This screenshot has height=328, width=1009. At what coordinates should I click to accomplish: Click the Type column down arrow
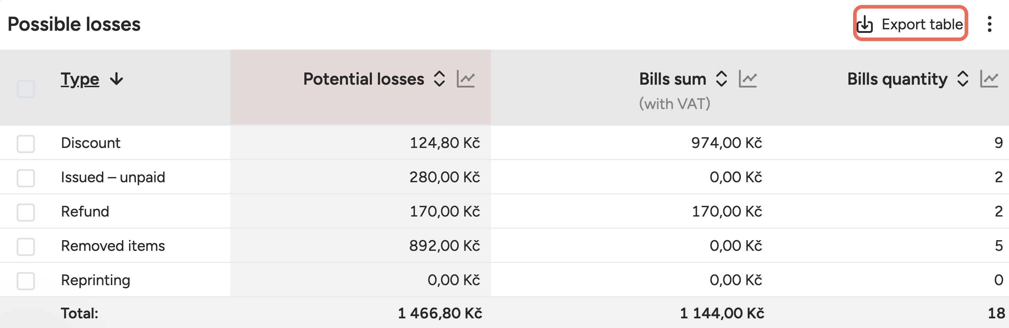116,79
